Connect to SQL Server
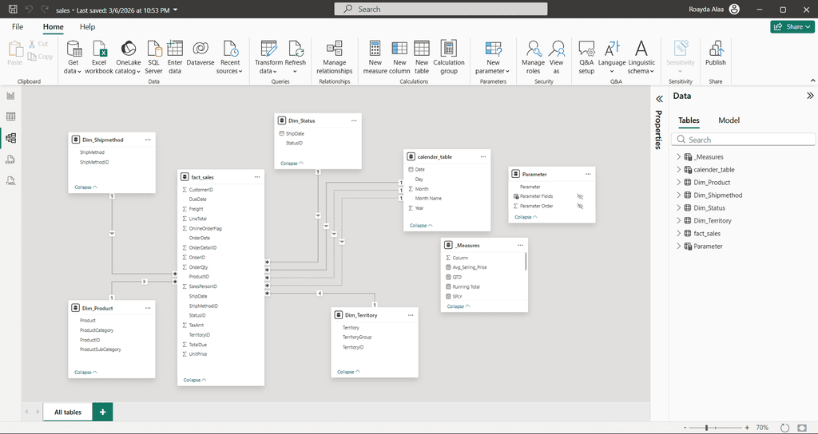818x434 pixels. (x=153, y=57)
